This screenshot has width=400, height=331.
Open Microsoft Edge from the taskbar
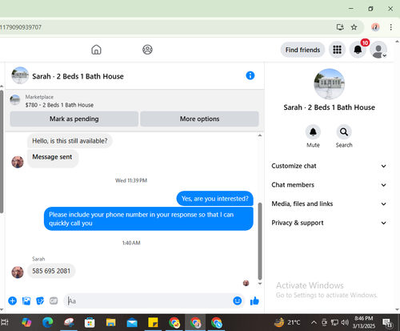click(x=48, y=322)
